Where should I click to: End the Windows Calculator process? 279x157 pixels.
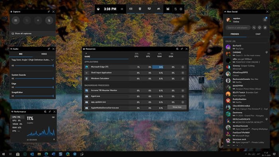(x=183, y=78)
